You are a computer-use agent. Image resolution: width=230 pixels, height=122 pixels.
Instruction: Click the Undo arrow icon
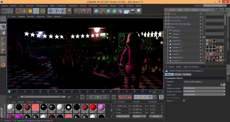pyautogui.click(x=5, y=11)
